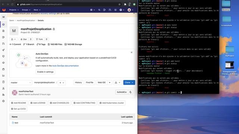The height and width of the screenshot is (134, 239).
Task: Open the To-Do list check icon in navbar
Action: 115,10
